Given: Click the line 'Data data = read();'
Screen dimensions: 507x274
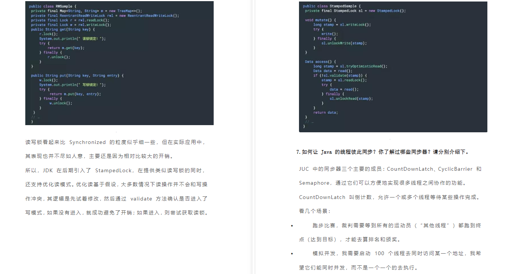Looking at the screenshot, I should [333, 70].
